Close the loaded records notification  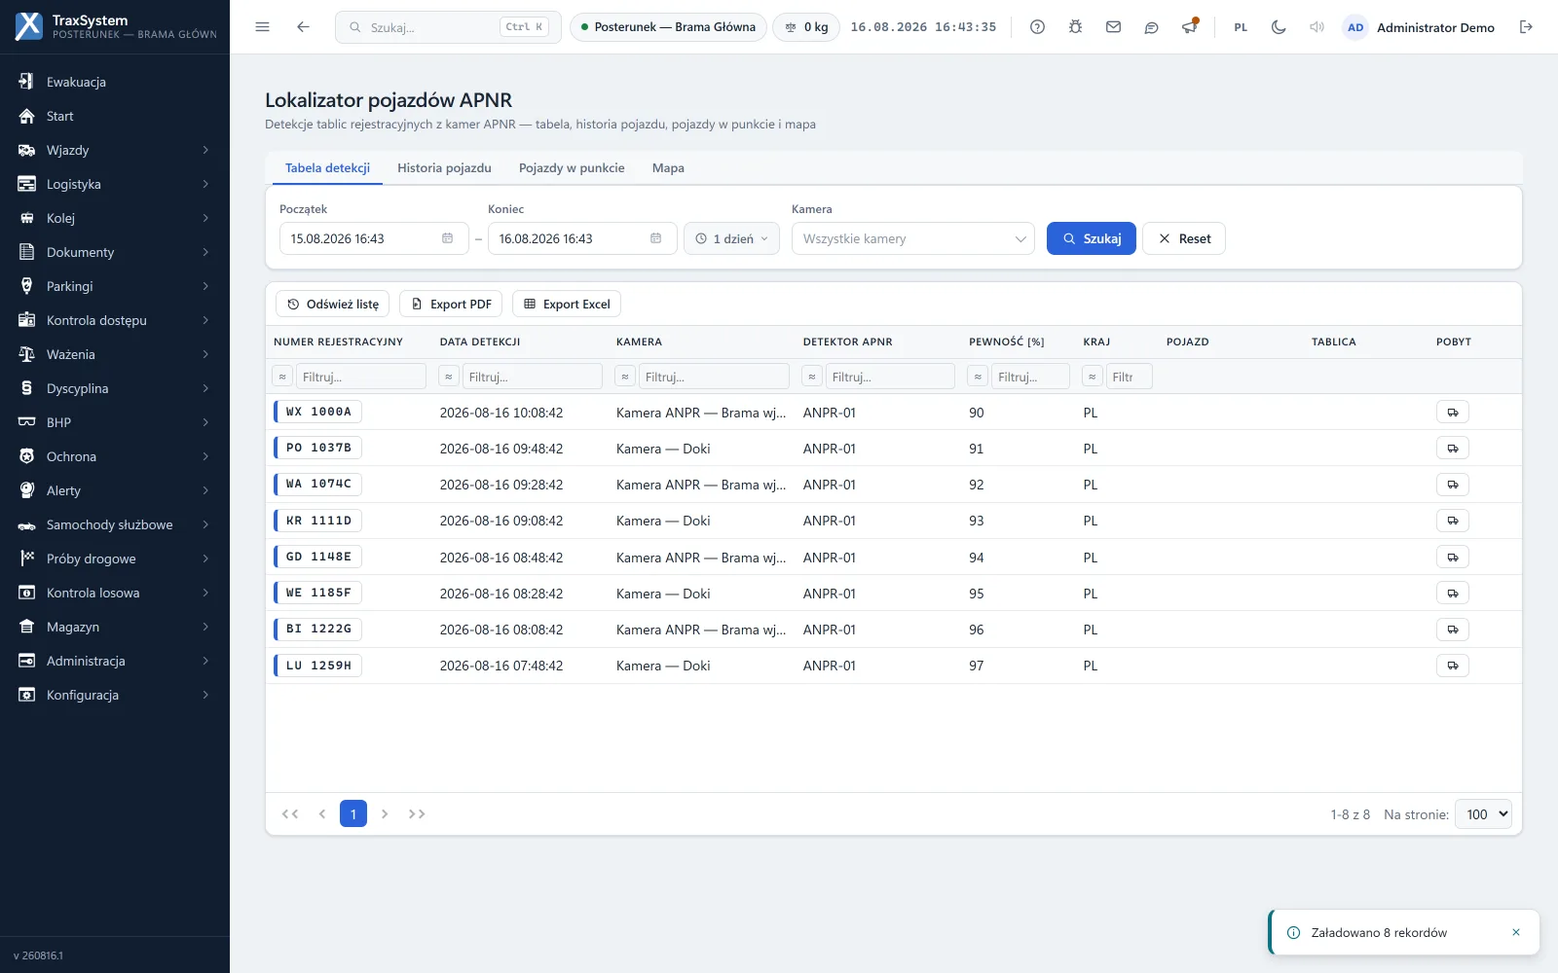(x=1515, y=932)
